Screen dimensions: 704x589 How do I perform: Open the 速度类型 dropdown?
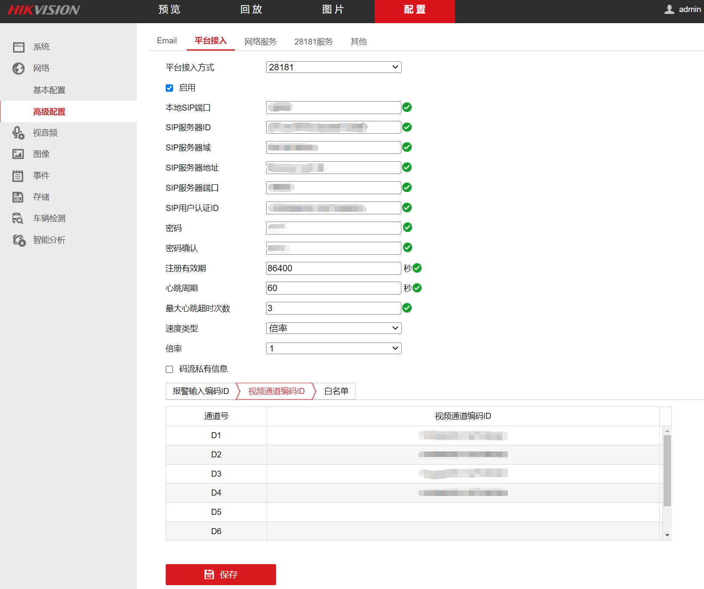(x=334, y=328)
